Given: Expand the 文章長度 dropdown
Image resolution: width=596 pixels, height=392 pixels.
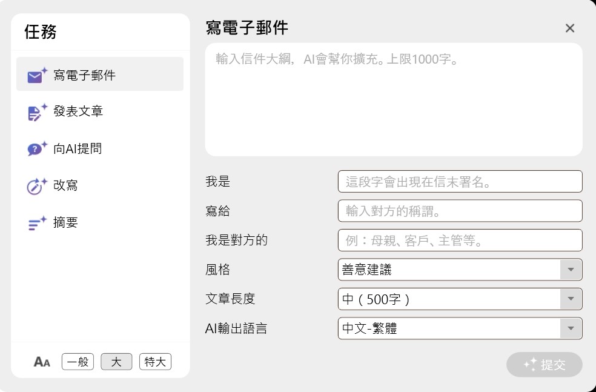Looking at the screenshot, I should point(460,299).
